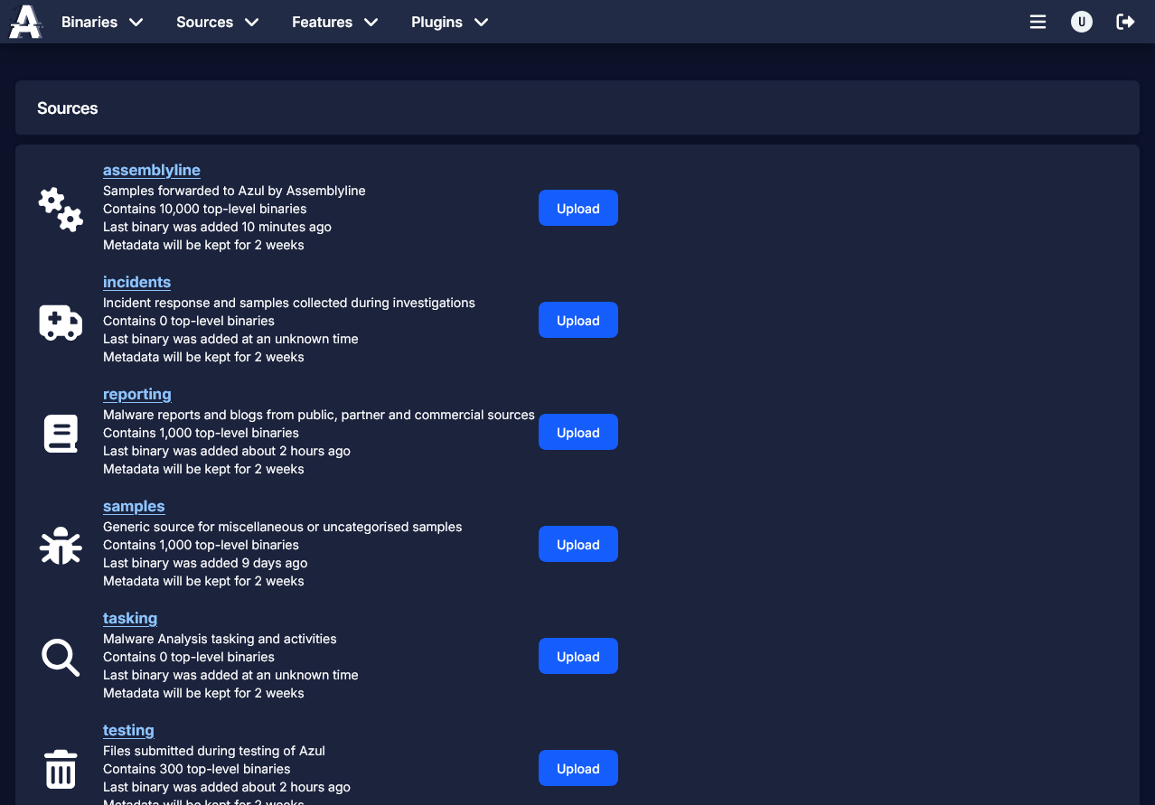Click the ambulance icon for incidents source
Image resolution: width=1155 pixels, height=805 pixels.
[x=60, y=322]
